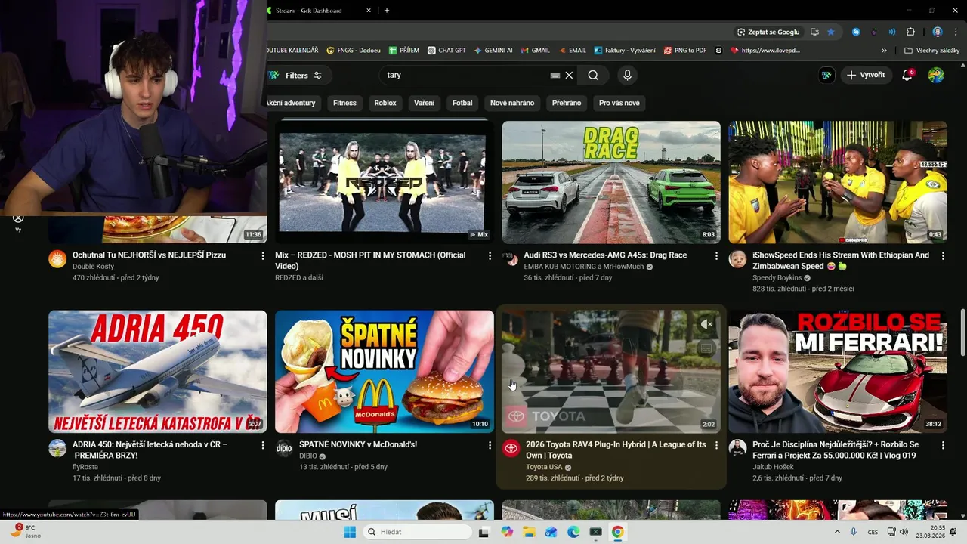Open more options for Jakub Hošek vlog

coord(943,446)
